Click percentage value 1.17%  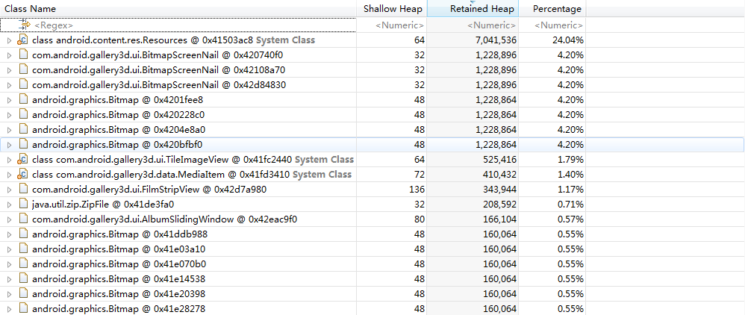570,190
